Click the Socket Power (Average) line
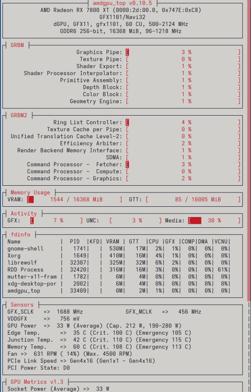Screen dimensions: 251x392 pos(58,389)
